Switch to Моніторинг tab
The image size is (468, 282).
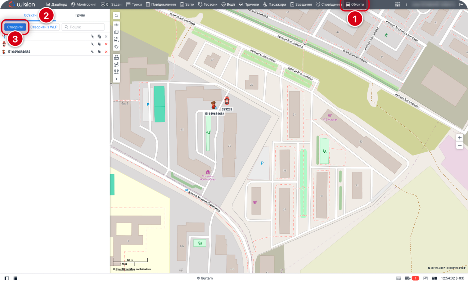pyautogui.click(x=84, y=4)
